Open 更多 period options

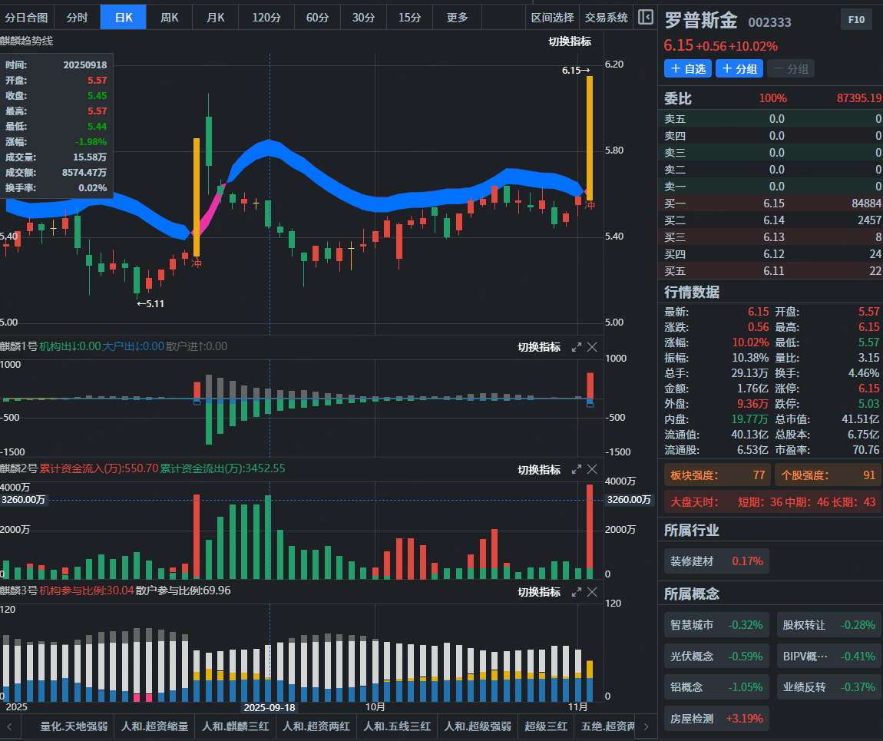pos(458,18)
